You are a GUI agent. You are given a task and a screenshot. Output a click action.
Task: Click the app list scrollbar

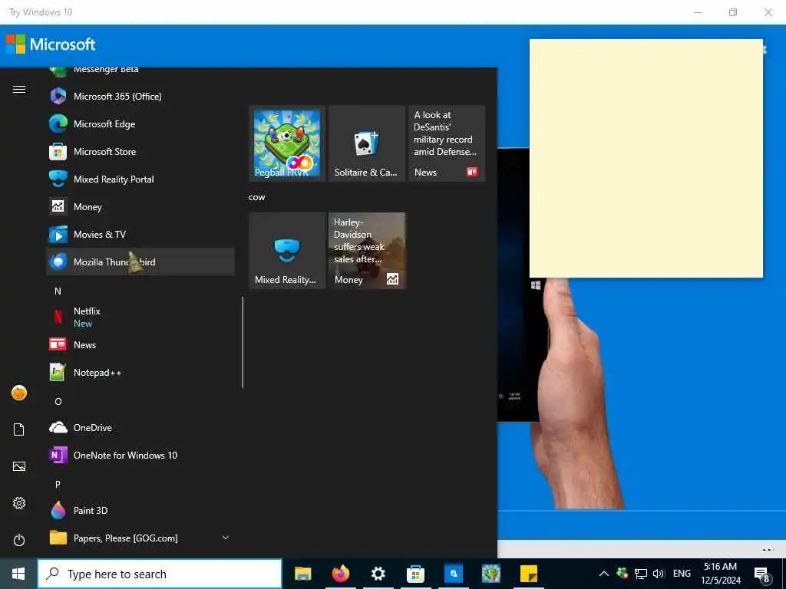pos(243,342)
